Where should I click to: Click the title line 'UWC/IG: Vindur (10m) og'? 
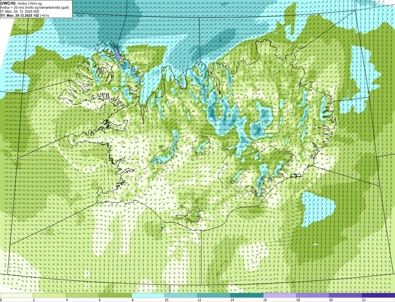[x=21, y=3]
